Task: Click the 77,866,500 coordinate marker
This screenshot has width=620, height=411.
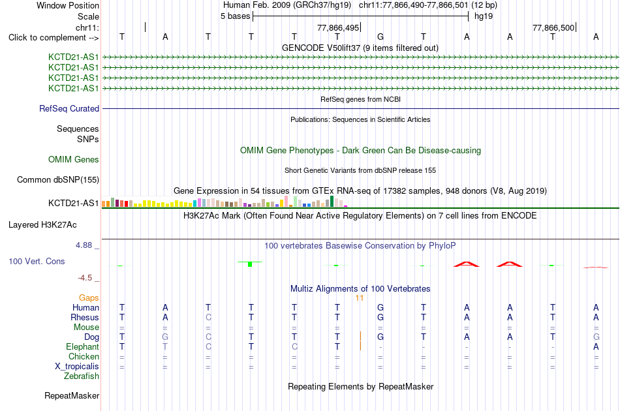Action: click(553, 27)
